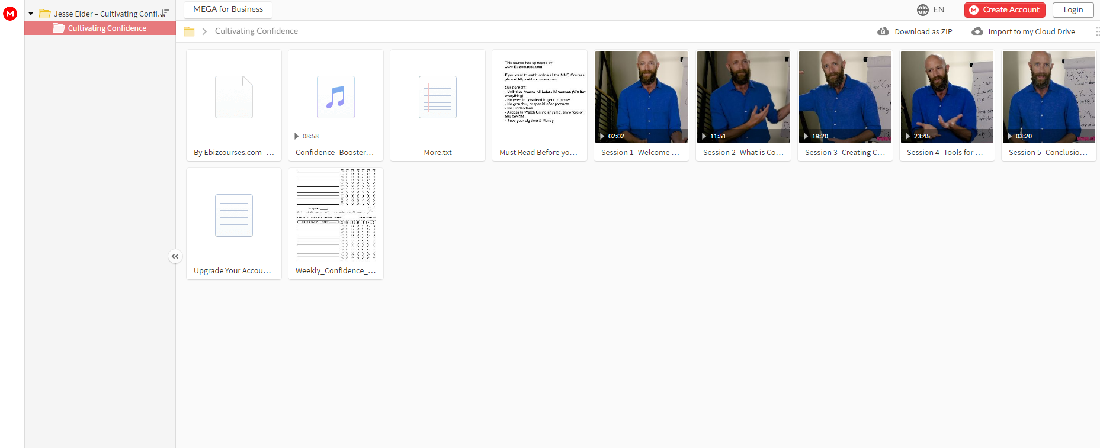
Task: Click the Must Read Before yo… file name
Action: [538, 153]
